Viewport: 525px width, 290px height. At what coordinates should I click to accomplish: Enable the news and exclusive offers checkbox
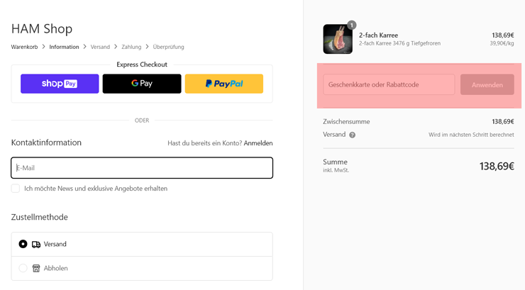point(16,189)
